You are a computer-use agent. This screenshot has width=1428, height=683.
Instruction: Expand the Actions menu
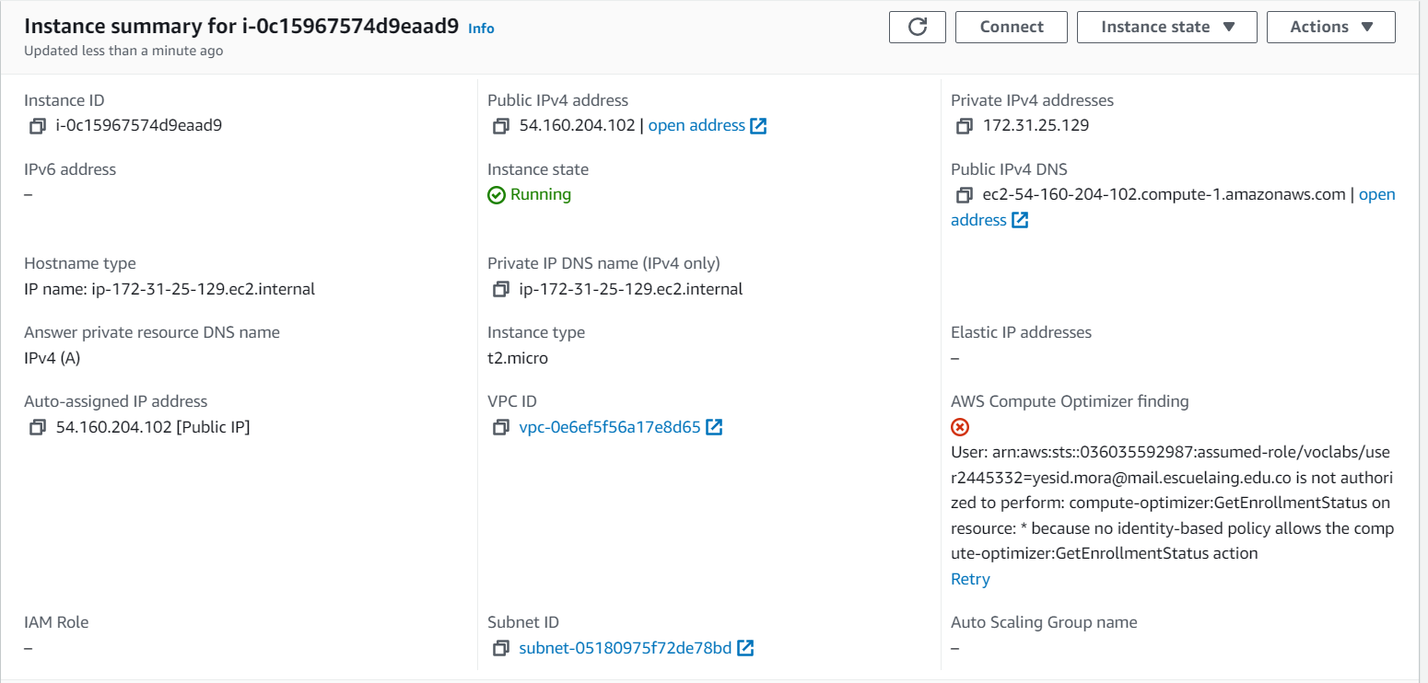pos(1330,27)
